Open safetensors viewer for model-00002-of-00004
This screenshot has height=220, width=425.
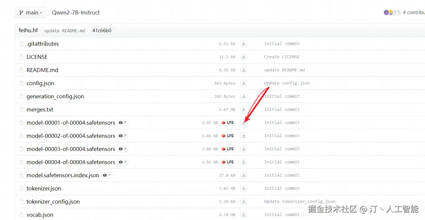(123, 136)
